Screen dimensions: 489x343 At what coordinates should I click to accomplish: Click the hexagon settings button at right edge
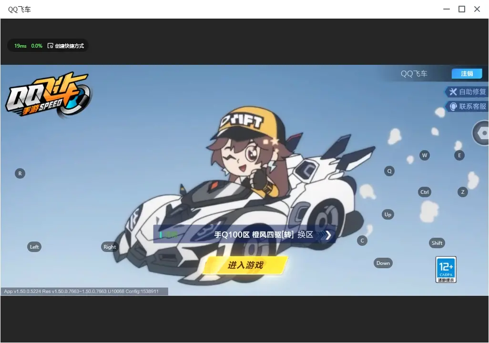481,133
